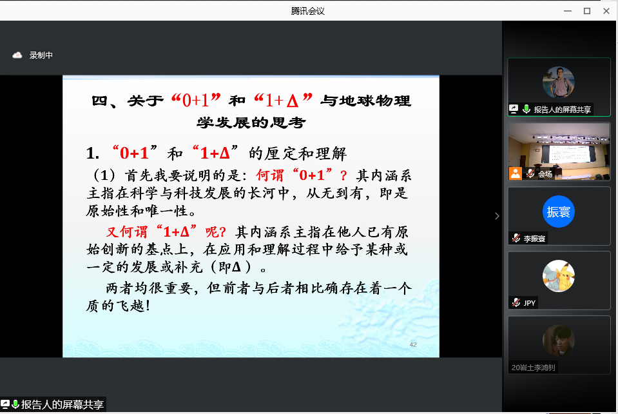Open the 会场 conference room video tile
Viewport: 618px width, 414px height.
click(559, 152)
